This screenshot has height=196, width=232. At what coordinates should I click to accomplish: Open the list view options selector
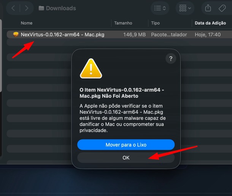click(160, 8)
